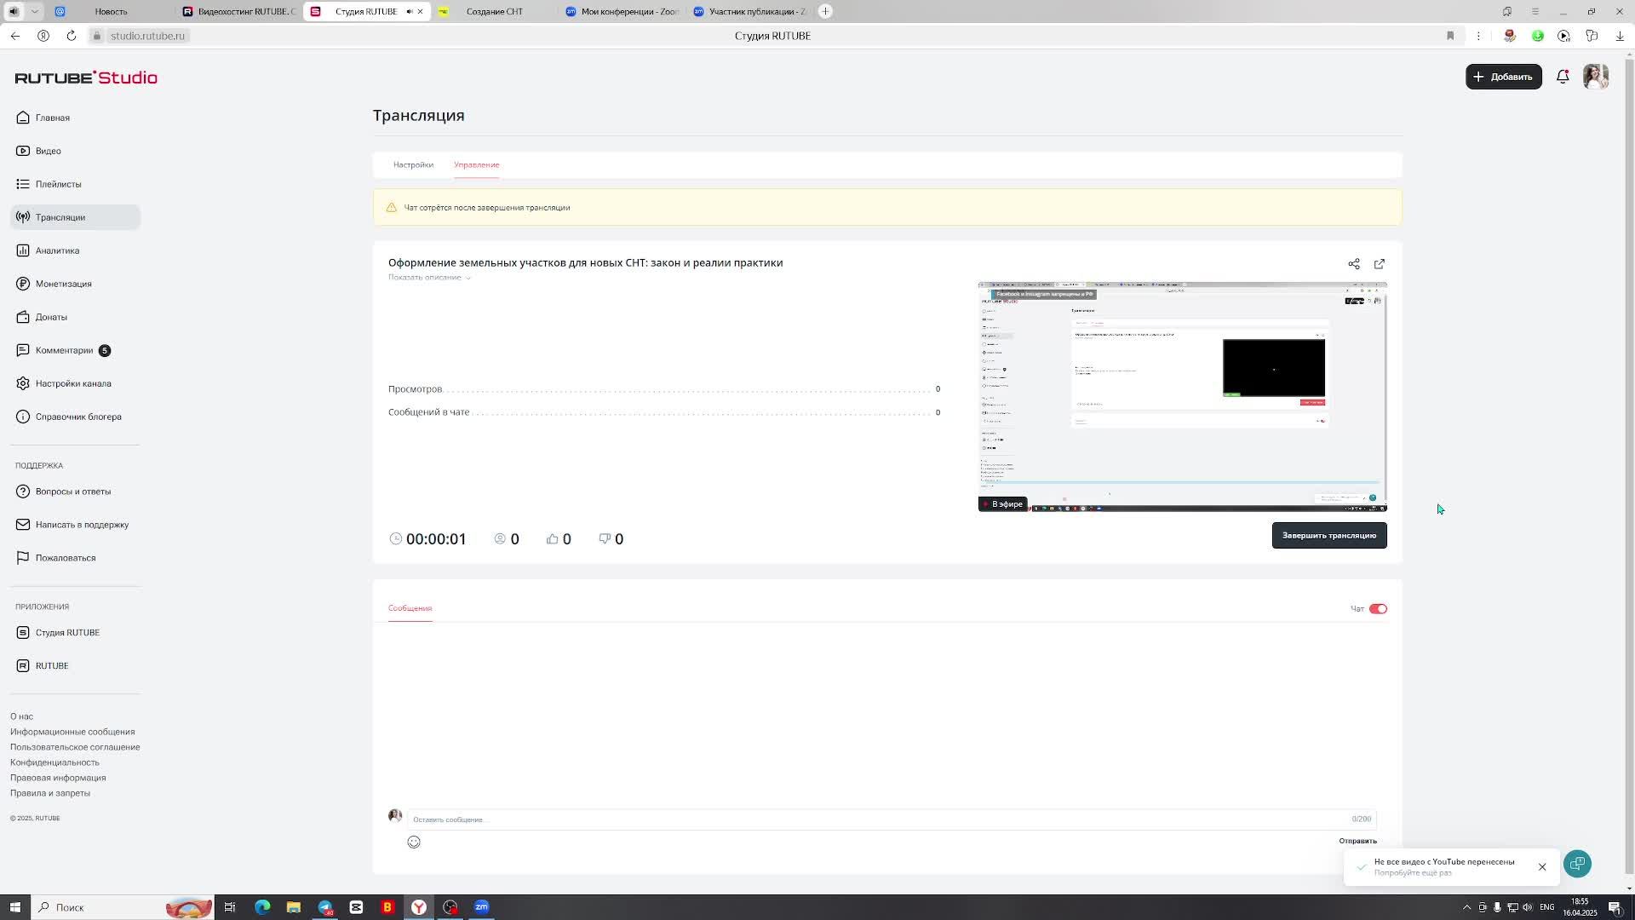Click the live stream preview thumbnail
The image size is (1635, 920).
click(x=1182, y=397)
